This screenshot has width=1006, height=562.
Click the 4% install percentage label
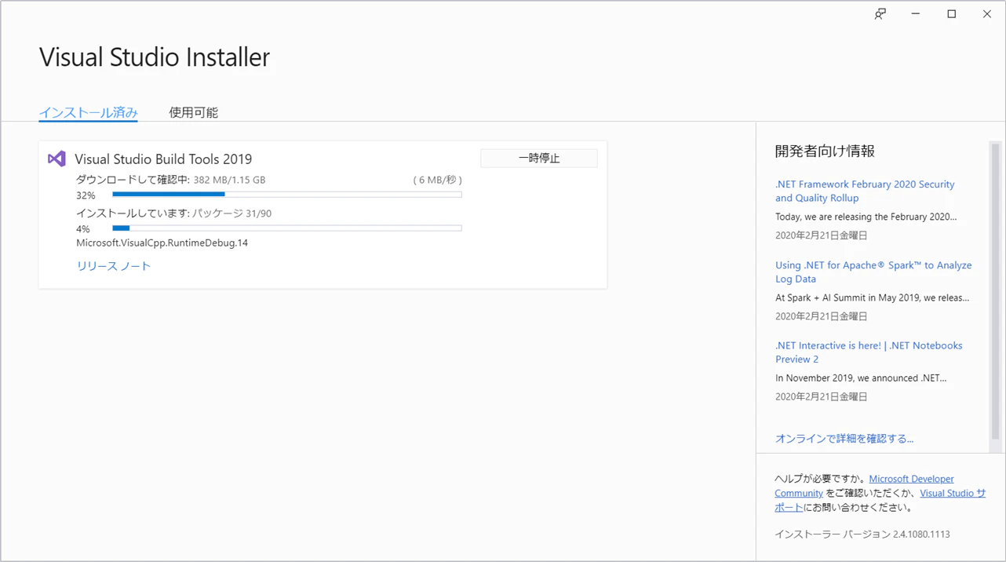coord(83,229)
